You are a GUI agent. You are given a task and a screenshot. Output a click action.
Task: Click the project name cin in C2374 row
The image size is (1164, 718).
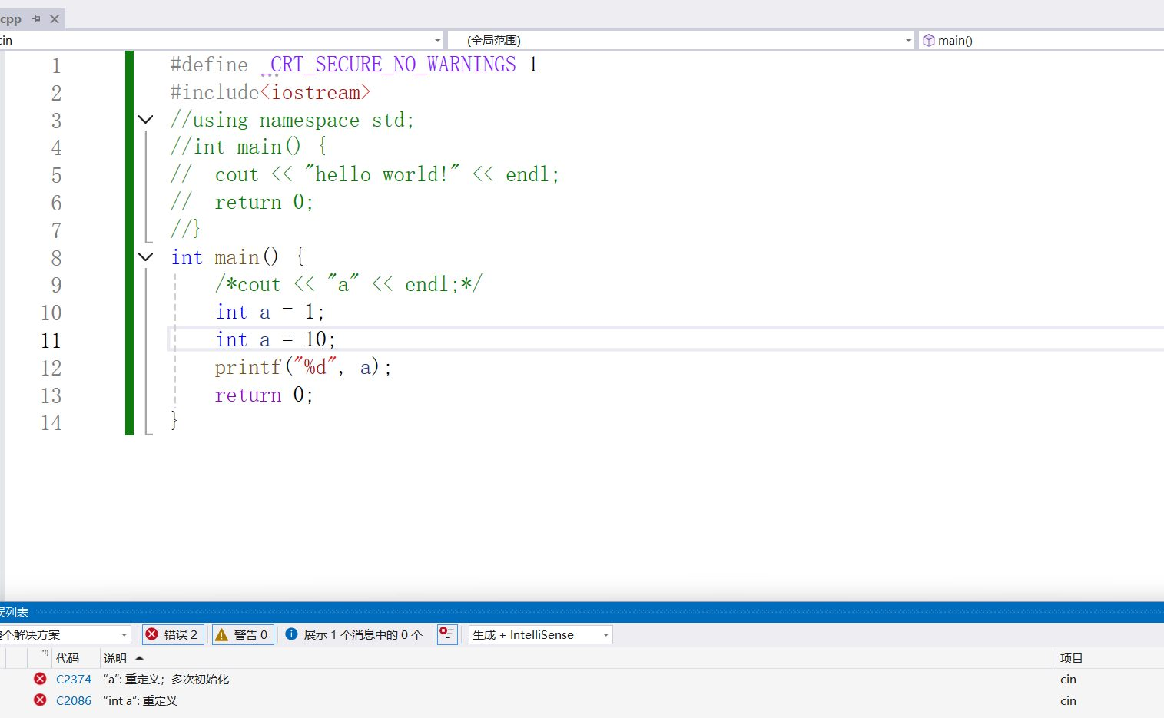click(1068, 680)
